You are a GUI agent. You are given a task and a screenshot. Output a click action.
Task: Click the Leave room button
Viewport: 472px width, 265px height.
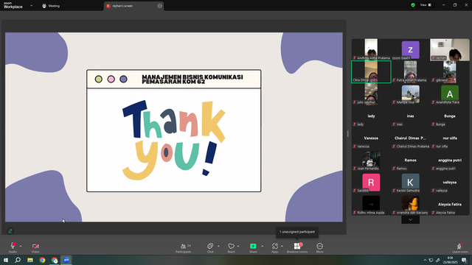(460, 248)
